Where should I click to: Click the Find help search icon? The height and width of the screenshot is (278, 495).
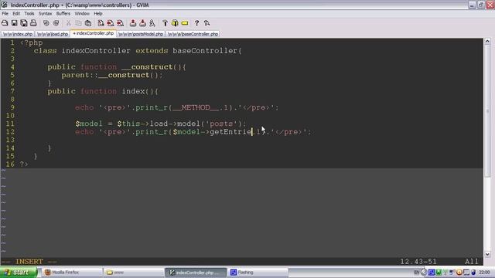coord(207,23)
